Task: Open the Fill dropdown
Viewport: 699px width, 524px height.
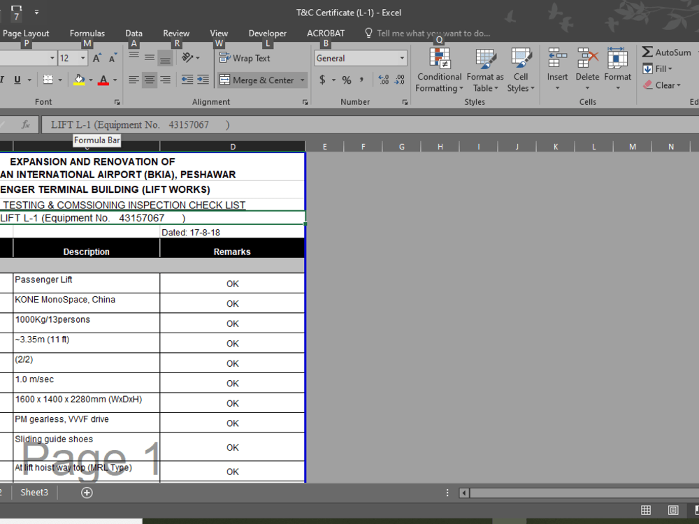Action: coord(658,69)
